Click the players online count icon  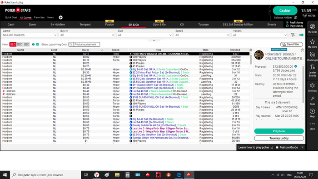point(304,16)
